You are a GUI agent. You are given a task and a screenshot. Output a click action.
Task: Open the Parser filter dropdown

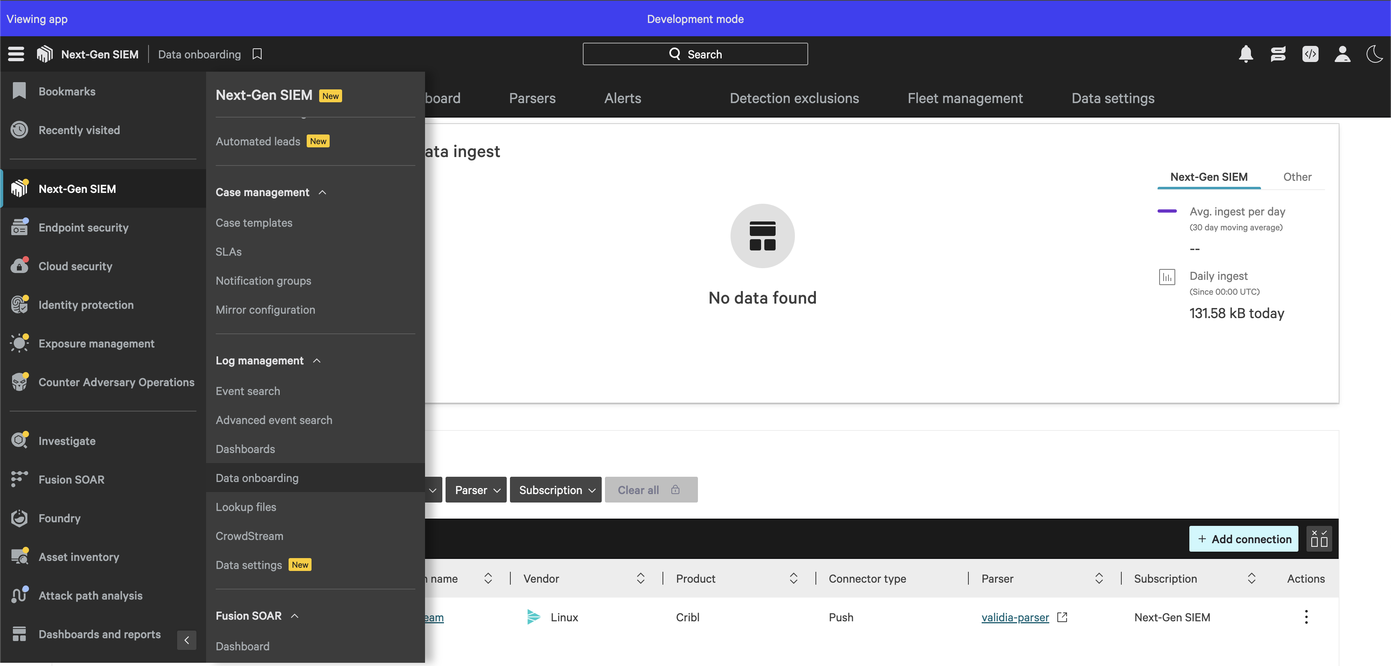[x=476, y=490]
